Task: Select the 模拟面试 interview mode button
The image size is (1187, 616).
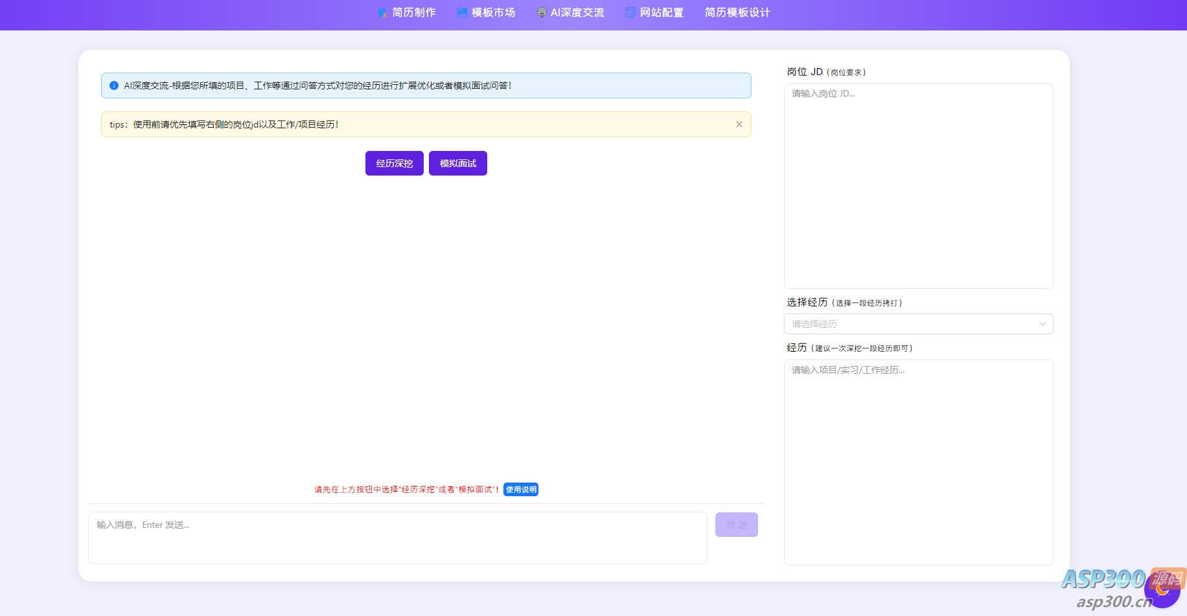Action: pyautogui.click(x=457, y=163)
